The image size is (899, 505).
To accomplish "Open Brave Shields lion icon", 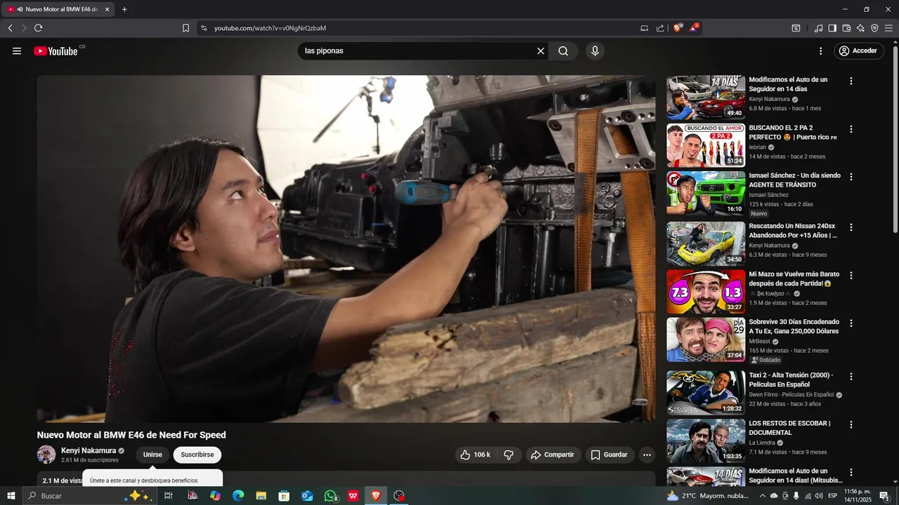I will pyautogui.click(x=678, y=28).
